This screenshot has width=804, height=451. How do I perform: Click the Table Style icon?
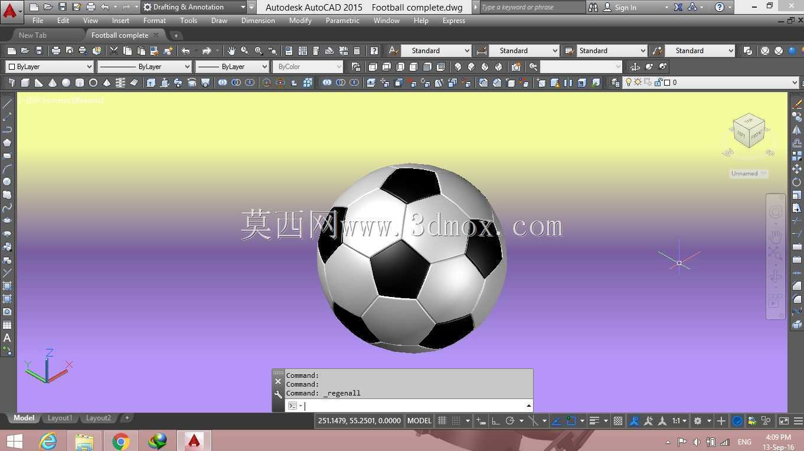(x=569, y=51)
